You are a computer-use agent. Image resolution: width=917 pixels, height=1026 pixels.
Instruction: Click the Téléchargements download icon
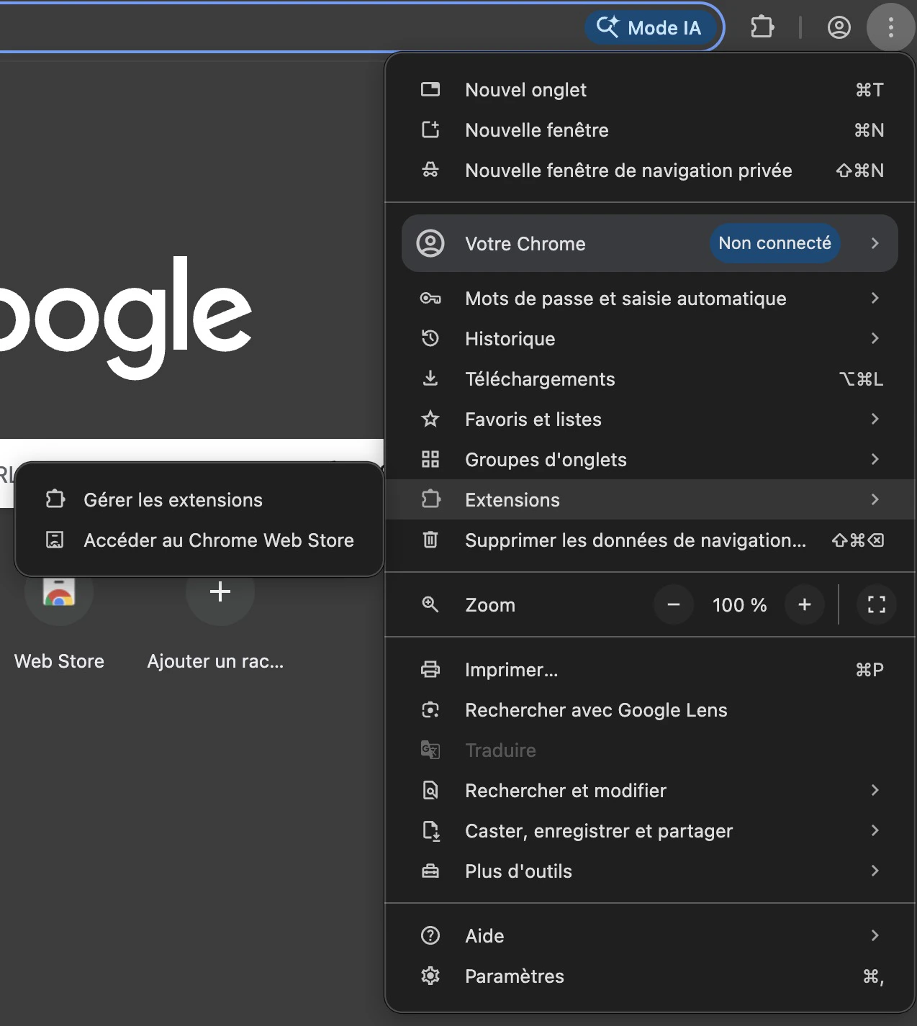(430, 378)
